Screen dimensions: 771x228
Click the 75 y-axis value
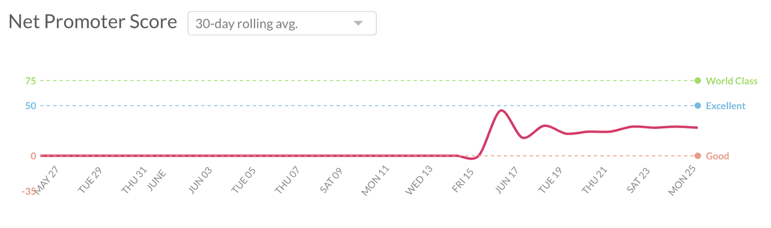[x=30, y=81]
